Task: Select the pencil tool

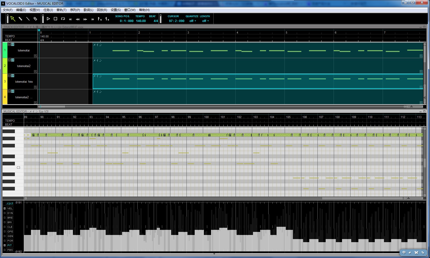Action: click(20, 19)
